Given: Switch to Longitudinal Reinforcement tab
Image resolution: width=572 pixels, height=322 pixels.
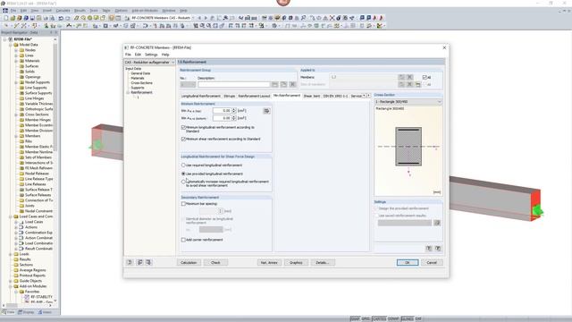Looking at the screenshot, I should point(200,96).
